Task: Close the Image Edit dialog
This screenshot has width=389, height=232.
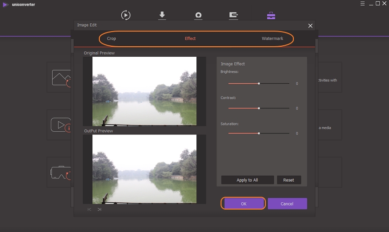Action: (x=310, y=26)
